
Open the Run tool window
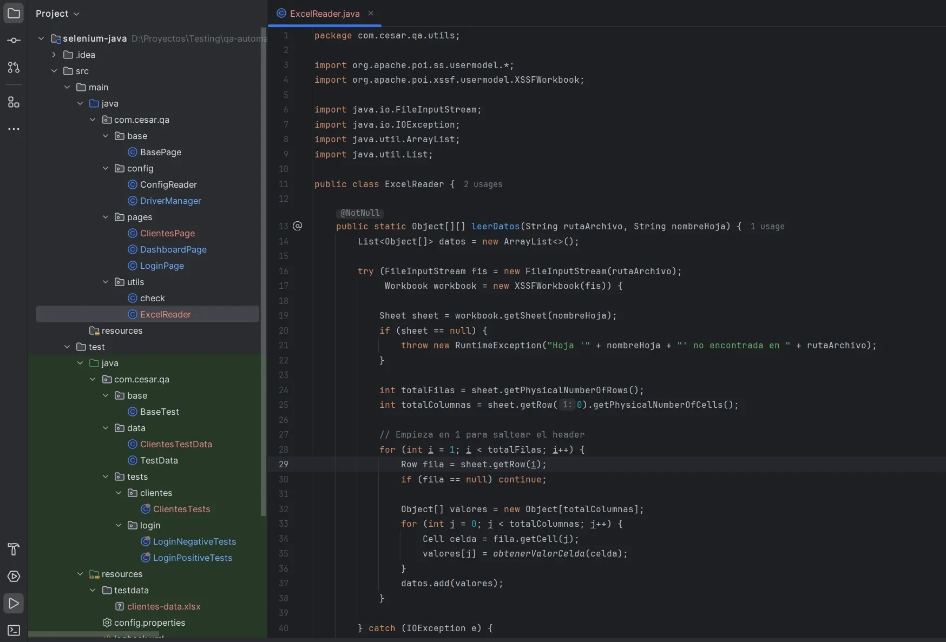(x=14, y=604)
